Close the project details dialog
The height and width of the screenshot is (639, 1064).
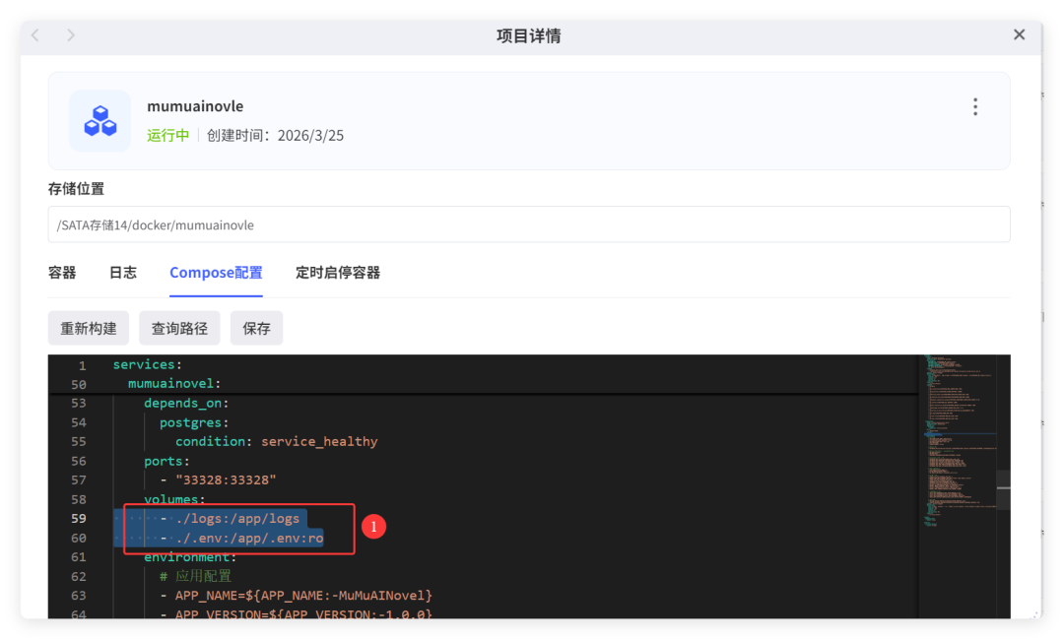click(x=1020, y=34)
